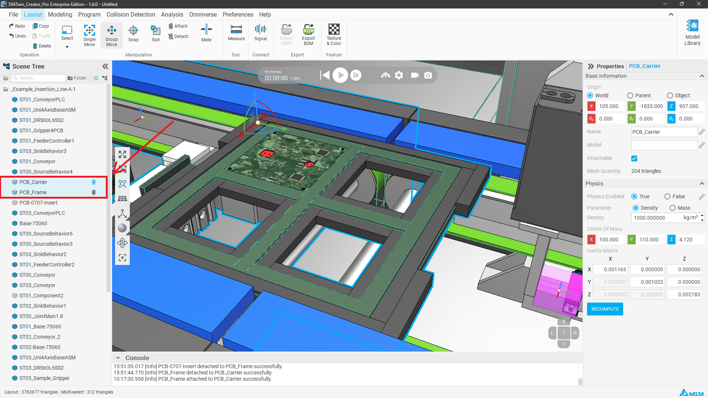
Task: Click the zoom-to-selection viewport icon
Action: point(122,184)
